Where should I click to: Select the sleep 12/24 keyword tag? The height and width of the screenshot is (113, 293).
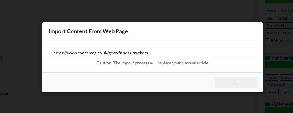[x=277, y=18]
